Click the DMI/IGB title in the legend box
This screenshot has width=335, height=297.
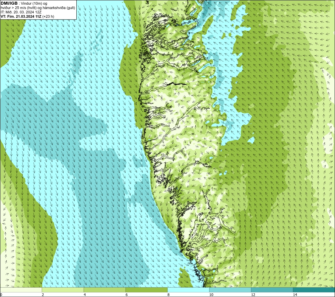pyautogui.click(x=9, y=3)
